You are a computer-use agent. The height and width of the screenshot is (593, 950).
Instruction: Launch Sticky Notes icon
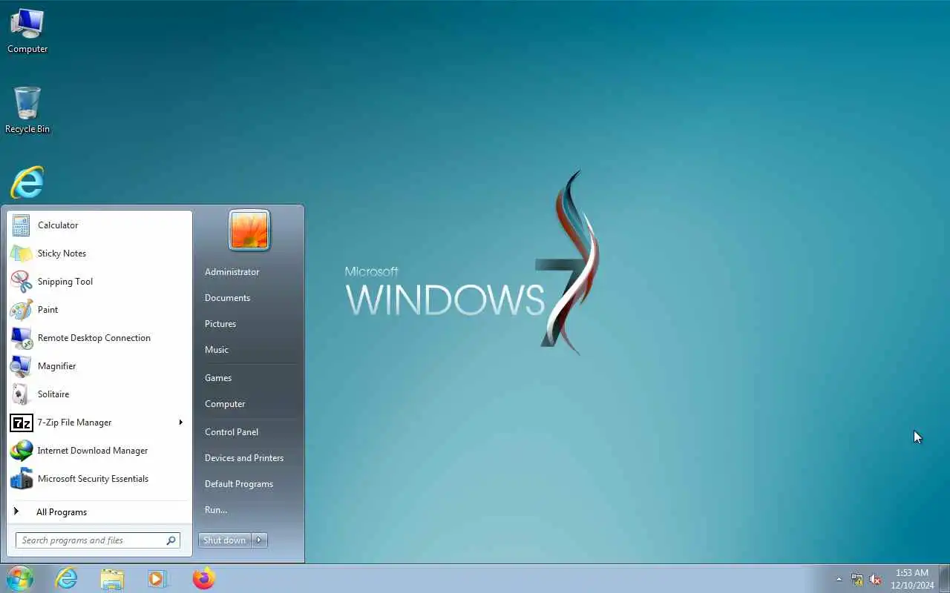(21, 254)
